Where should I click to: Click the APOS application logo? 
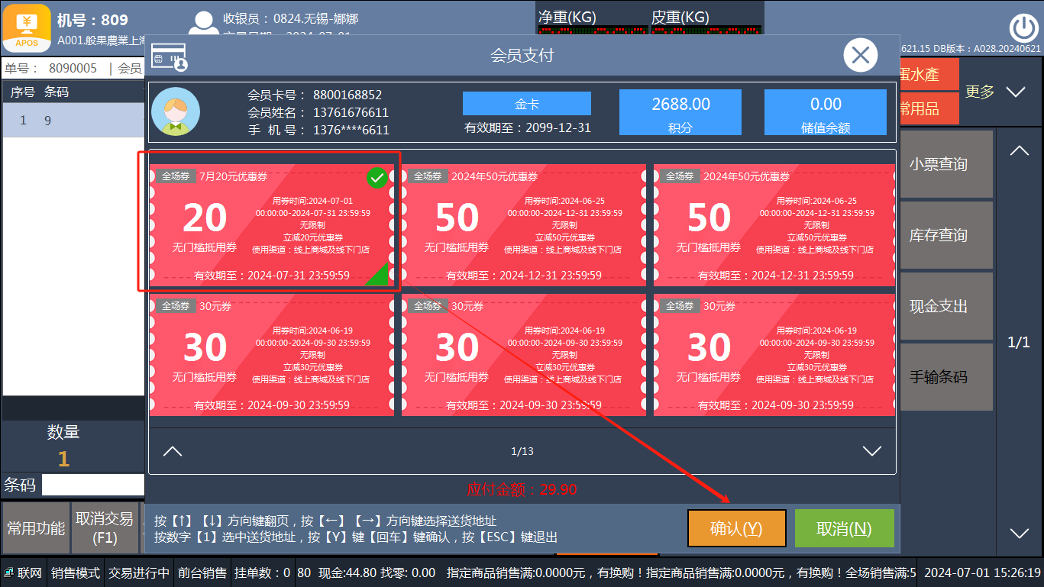click(x=27, y=27)
